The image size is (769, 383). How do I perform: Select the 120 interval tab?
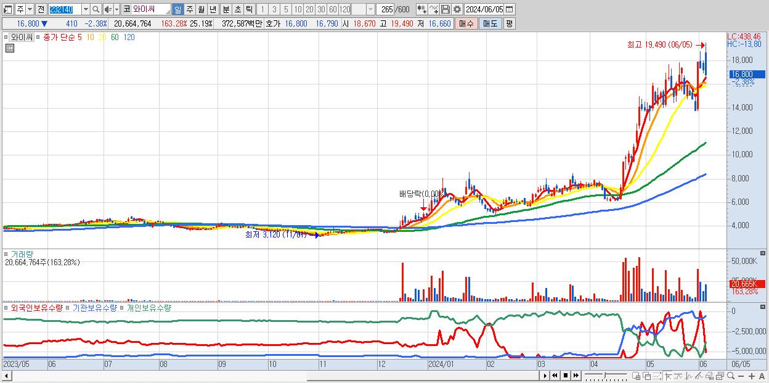click(x=344, y=9)
